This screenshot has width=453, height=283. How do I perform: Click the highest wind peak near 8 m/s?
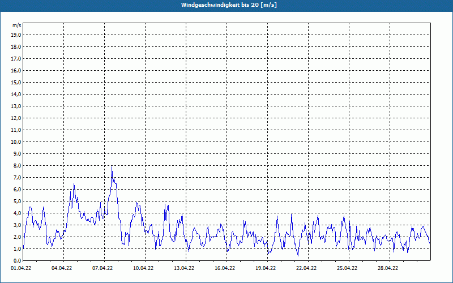[112, 167]
